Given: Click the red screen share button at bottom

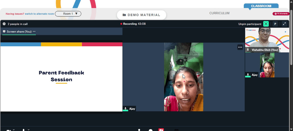Looking at the screenshot, I should click(161, 130).
